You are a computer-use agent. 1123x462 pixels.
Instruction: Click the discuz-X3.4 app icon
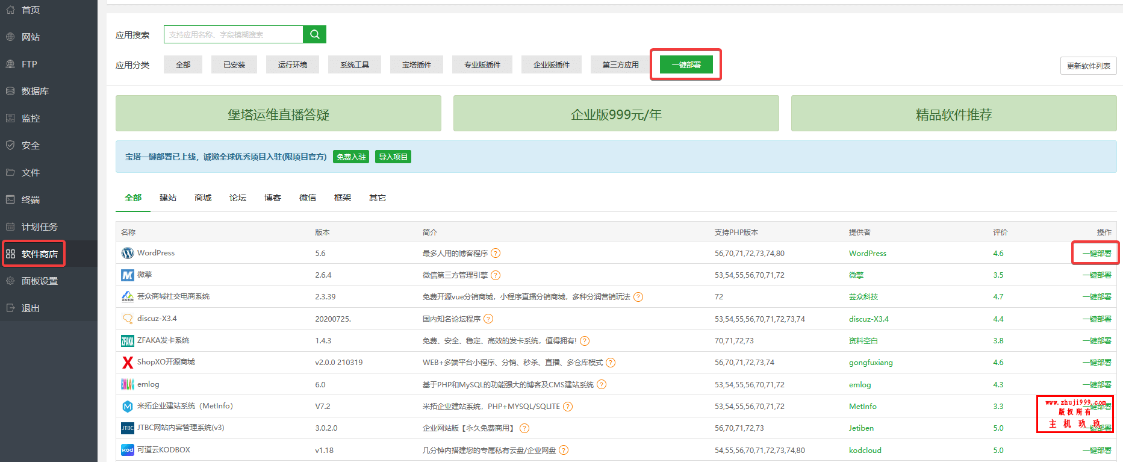pos(128,319)
